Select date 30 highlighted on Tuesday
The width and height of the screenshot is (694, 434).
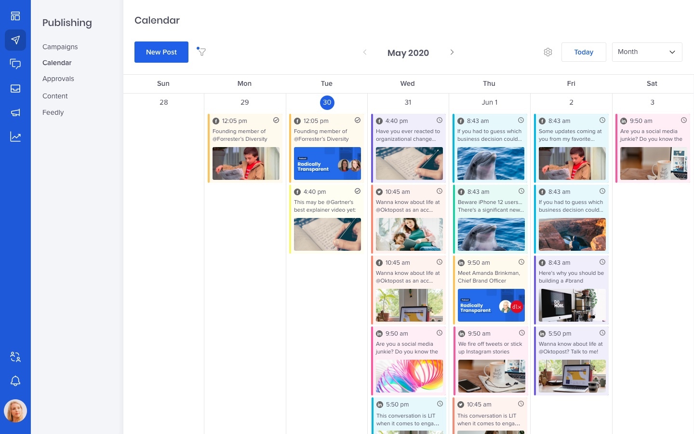coord(327,102)
